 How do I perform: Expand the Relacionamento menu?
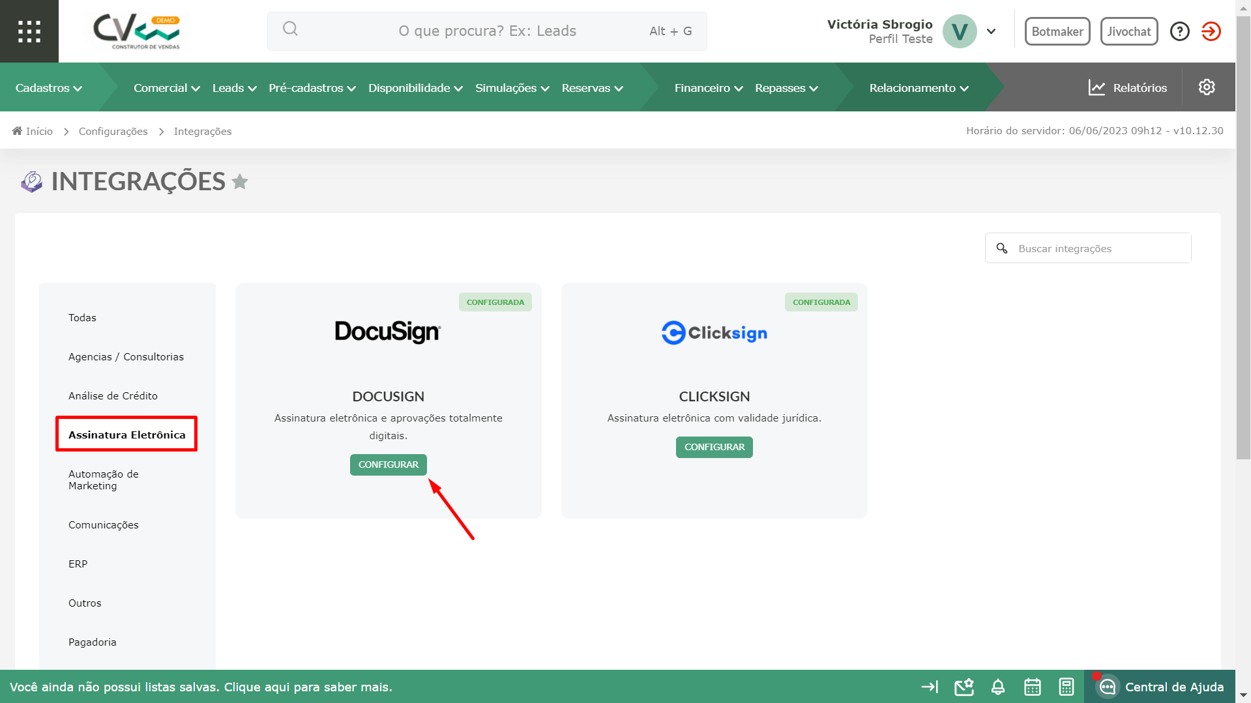click(919, 88)
